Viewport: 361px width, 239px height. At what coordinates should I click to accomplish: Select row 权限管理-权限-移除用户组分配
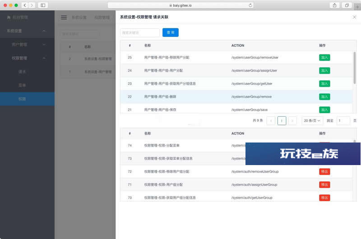point(236,172)
